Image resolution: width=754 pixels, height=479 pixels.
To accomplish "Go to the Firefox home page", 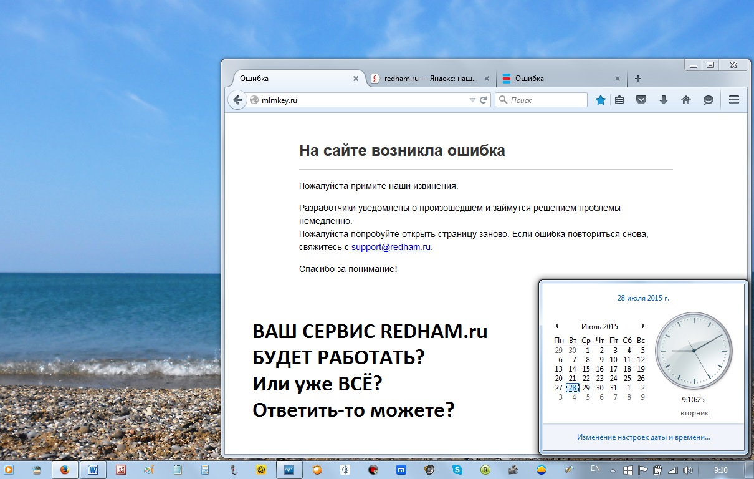I will coord(685,100).
